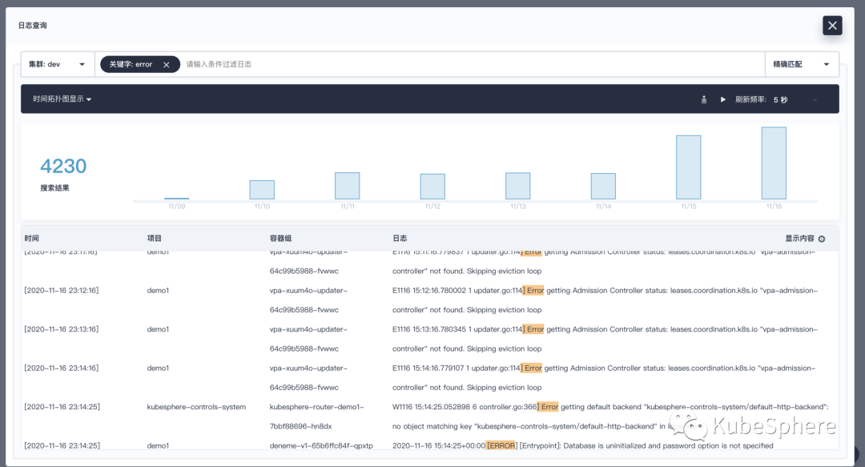Close the log query dialog
Image resolution: width=865 pixels, height=467 pixels.
pos(832,26)
